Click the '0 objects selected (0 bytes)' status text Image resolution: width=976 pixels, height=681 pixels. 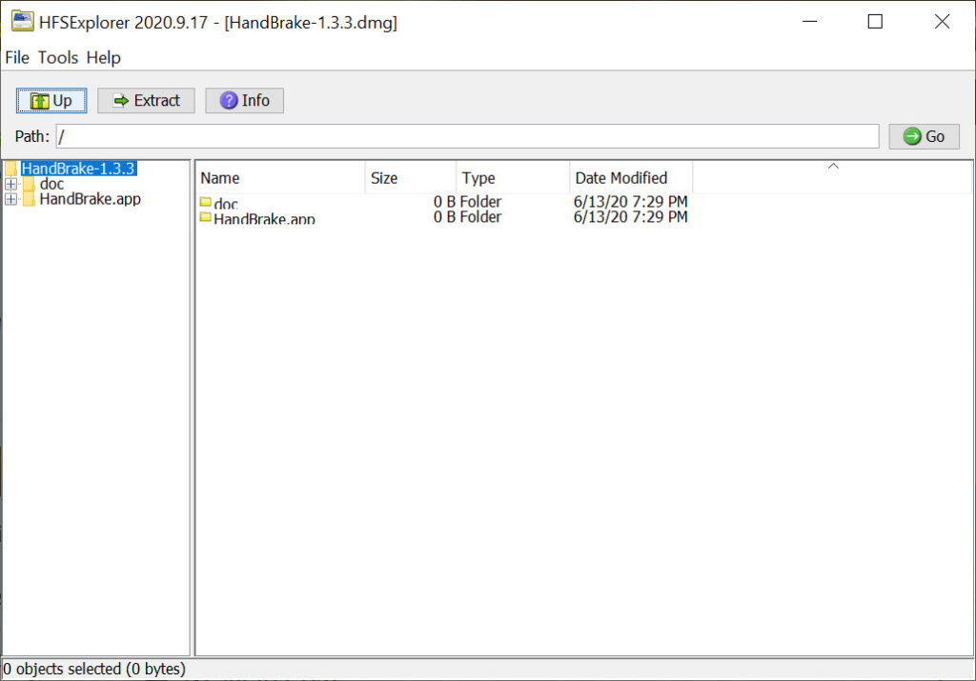click(94, 670)
